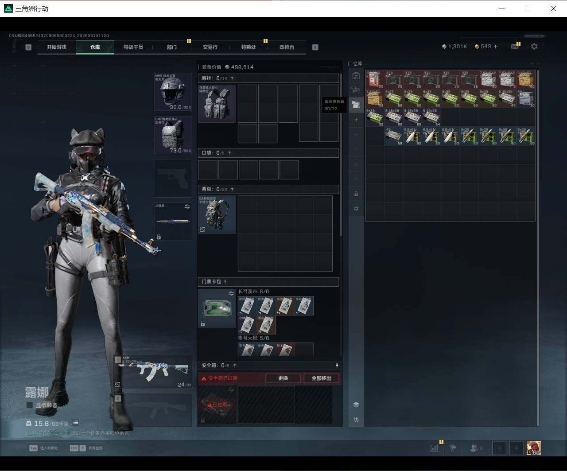
Task: Add currency with the plus beside 543
Action: (495, 47)
